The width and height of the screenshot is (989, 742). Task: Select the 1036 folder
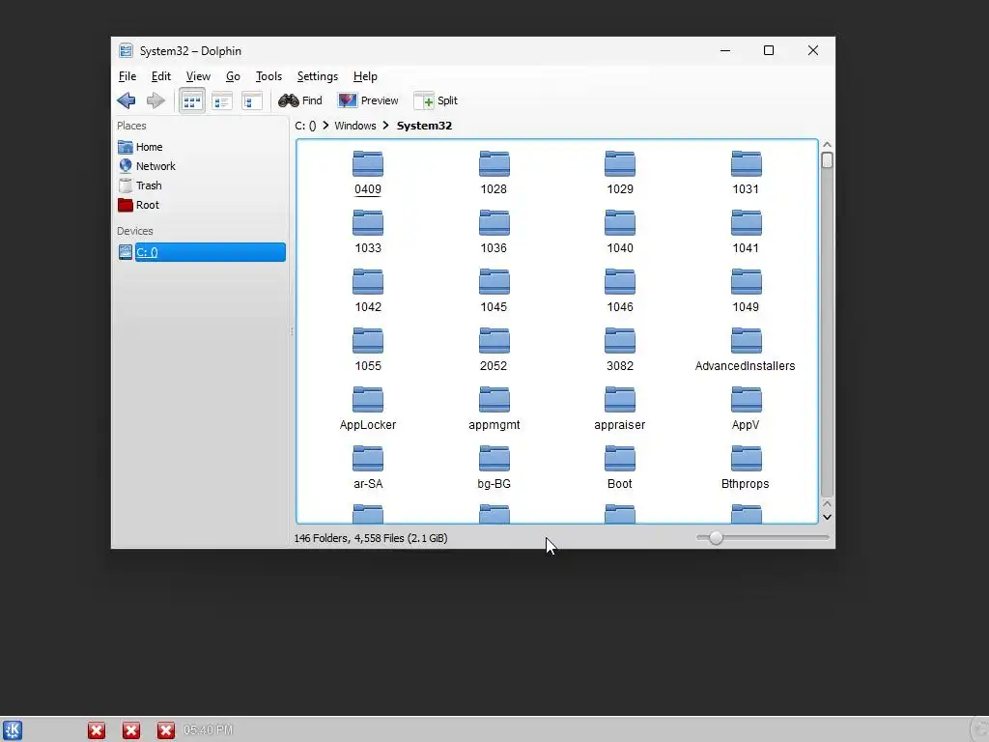[x=494, y=232]
